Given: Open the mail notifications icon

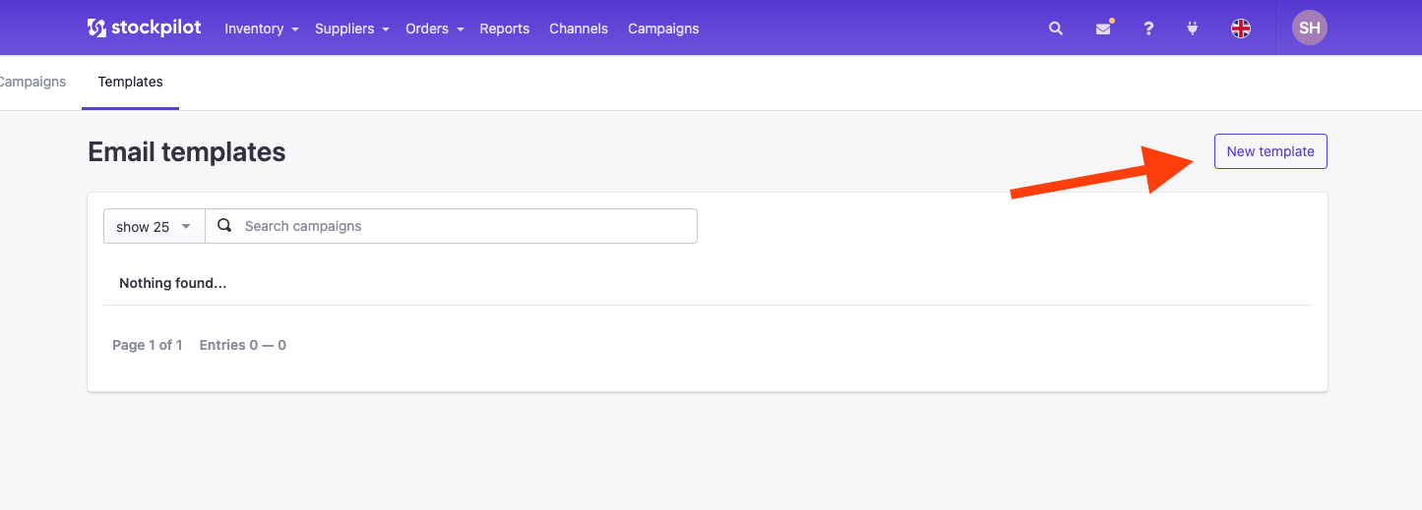Looking at the screenshot, I should coord(1103,28).
